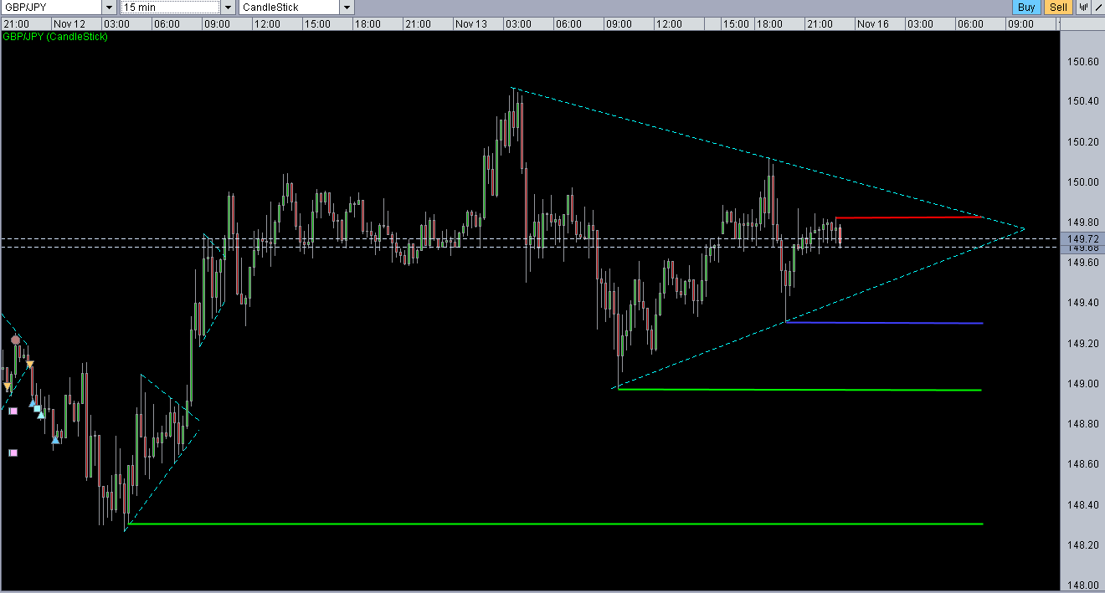Open the CandleStick chart type dropdown arrow
Image resolution: width=1105 pixels, height=593 pixels.
(x=347, y=8)
